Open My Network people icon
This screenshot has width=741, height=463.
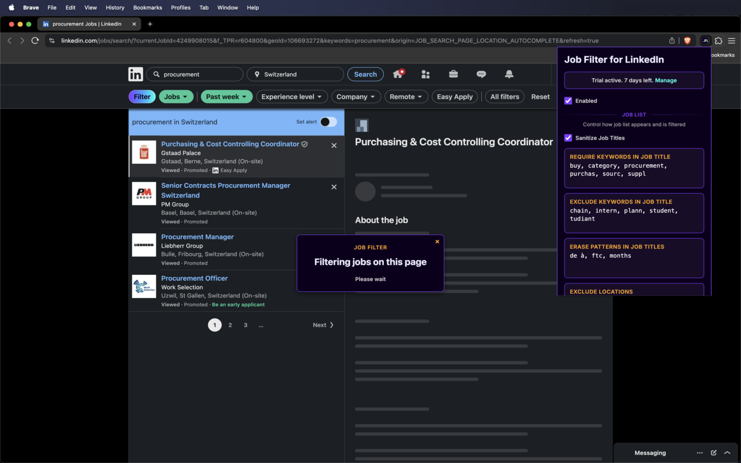pos(425,74)
